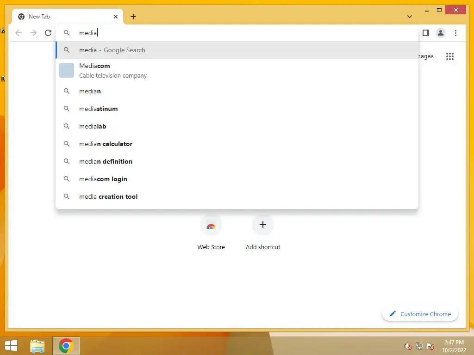Expand the tab search chevron
Viewport: 474px width, 355px height.
[410, 17]
